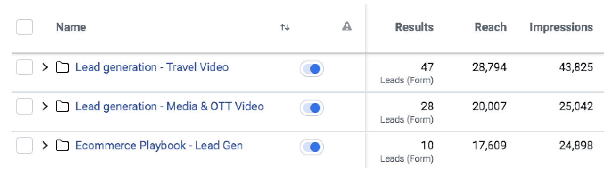Click the Impressions column header
This screenshot has height=173, width=616.
[561, 27]
